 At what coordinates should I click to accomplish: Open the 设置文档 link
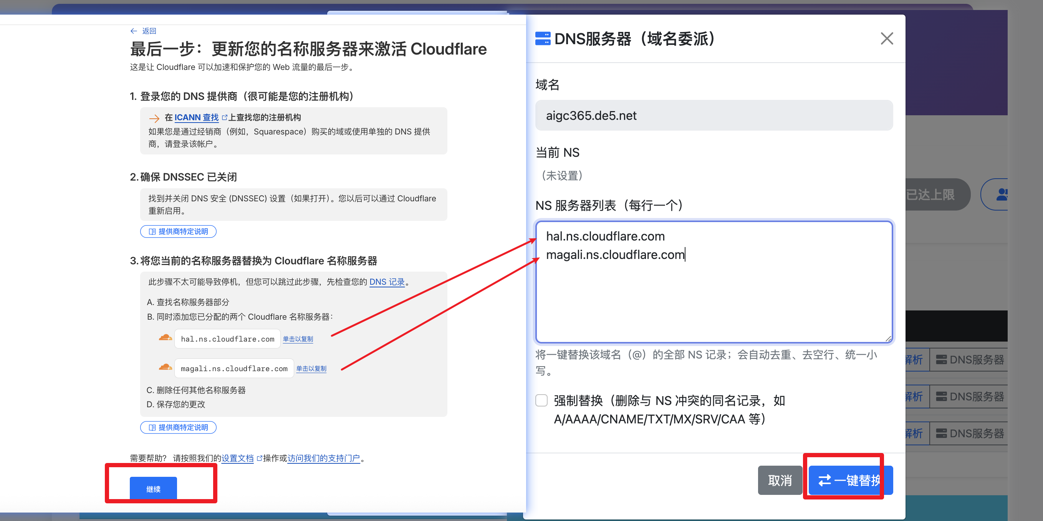(x=237, y=458)
